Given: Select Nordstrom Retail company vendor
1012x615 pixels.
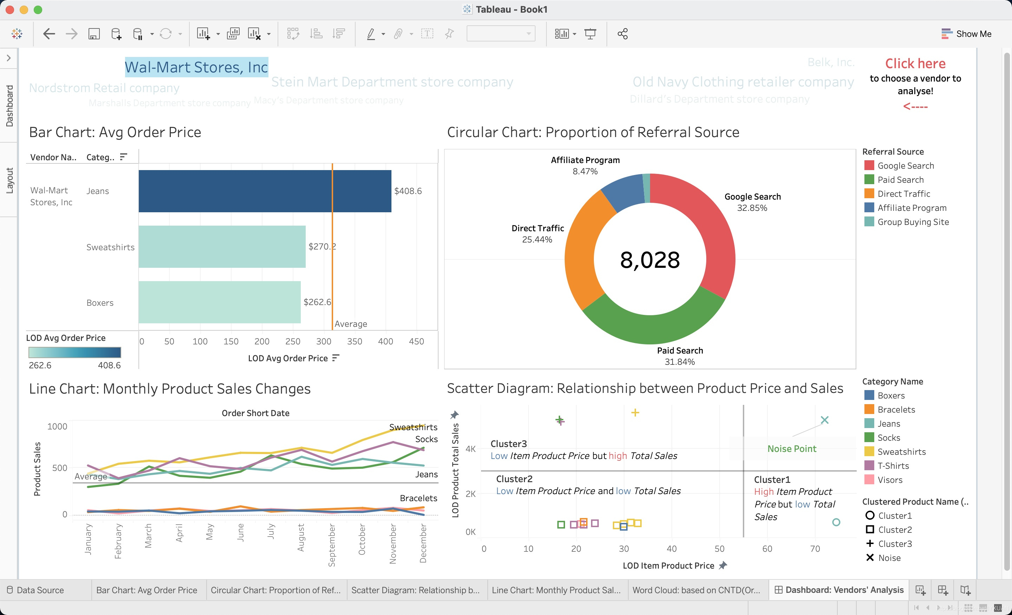Looking at the screenshot, I should 104,88.
